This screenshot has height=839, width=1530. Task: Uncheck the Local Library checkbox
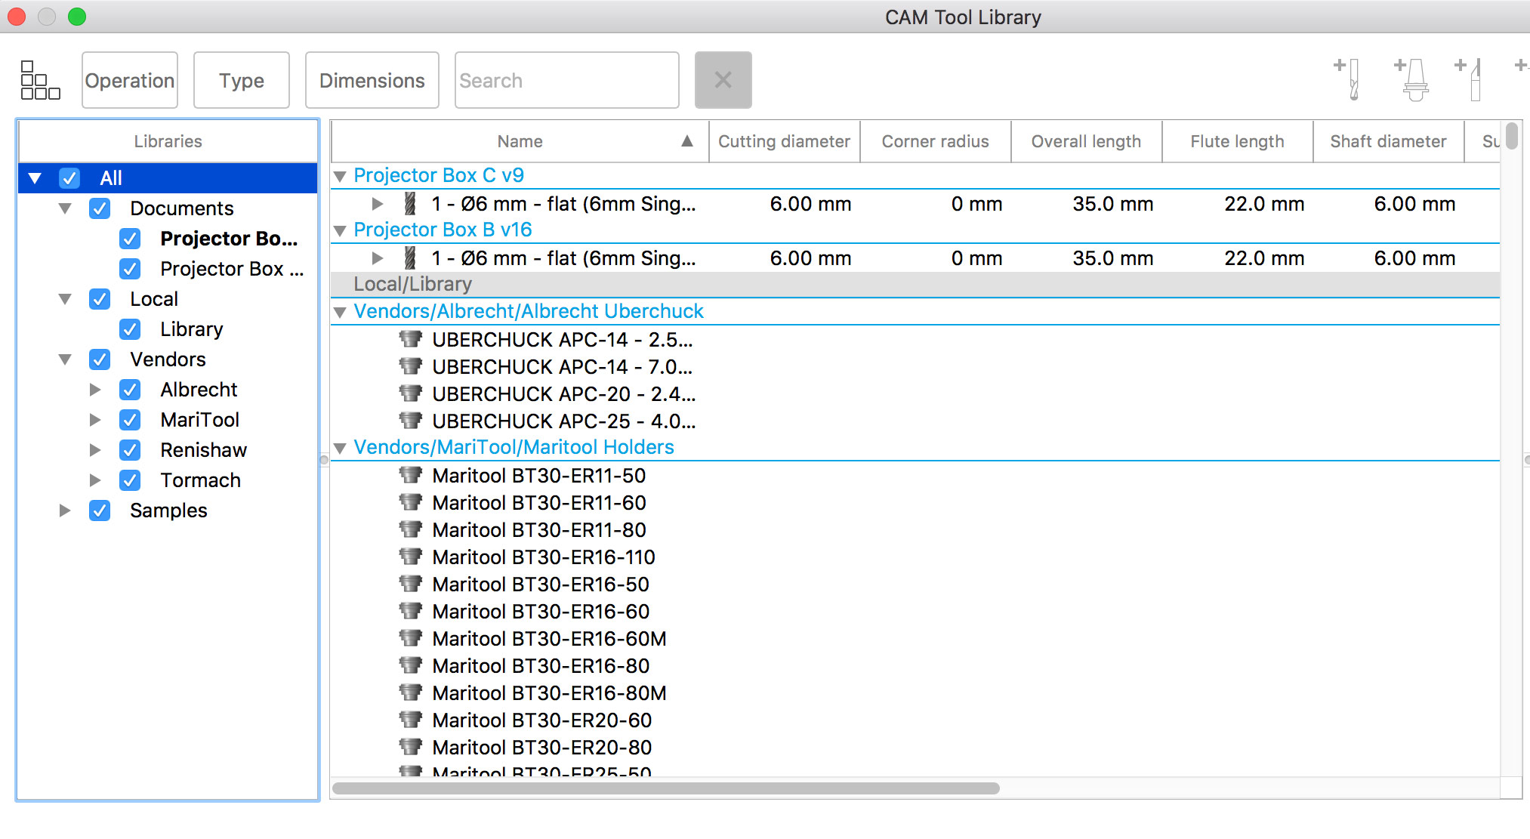(130, 329)
